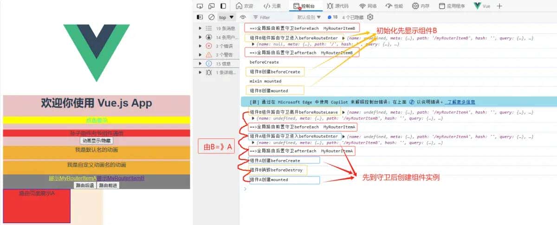Select the verbose bug icon
557x225 pixels.
pyautogui.click(x=208, y=72)
